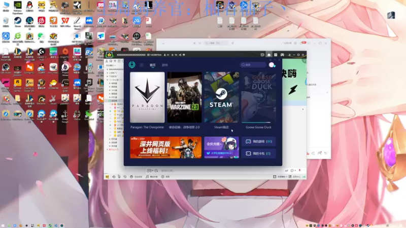This screenshot has width=406, height=228.
Task: Select the Steam desktop icon
Action: 18,22
